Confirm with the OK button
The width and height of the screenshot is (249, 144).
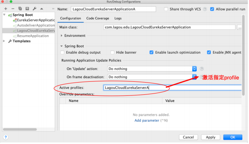232,137
